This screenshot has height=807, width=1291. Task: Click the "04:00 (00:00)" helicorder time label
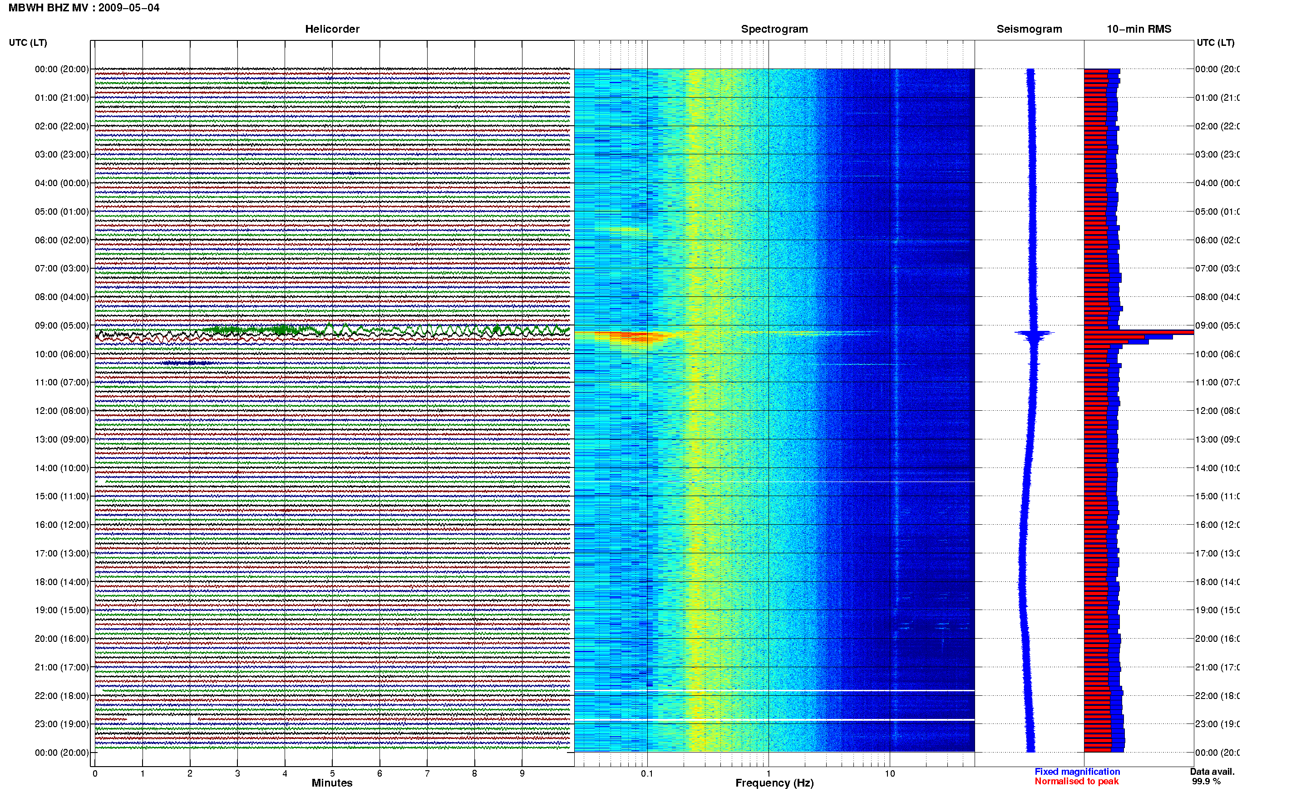coord(62,183)
